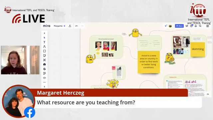213x120 pixels.
Task: Open the camera capture tool
Action: [44, 64]
